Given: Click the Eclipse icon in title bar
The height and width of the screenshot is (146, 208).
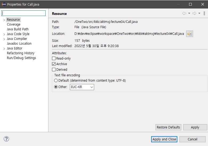Looking at the screenshot, I should pyautogui.click(x=4, y=4).
